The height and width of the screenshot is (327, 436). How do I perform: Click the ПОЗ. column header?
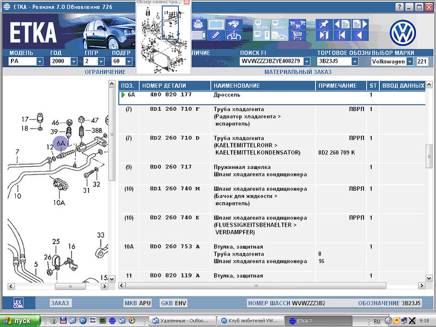pyautogui.click(x=129, y=86)
